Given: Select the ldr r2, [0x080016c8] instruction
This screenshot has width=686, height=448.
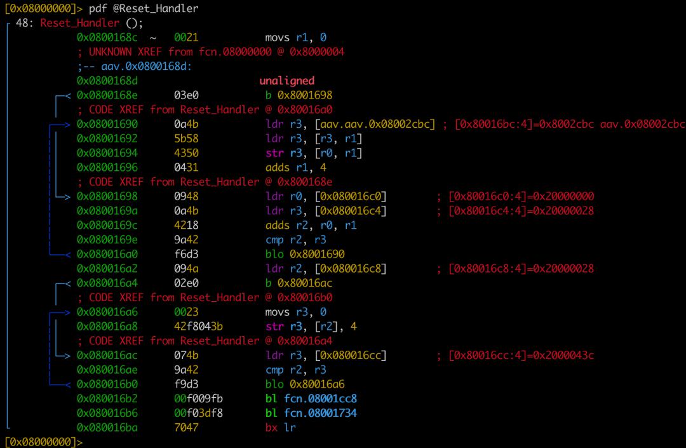Looking at the screenshot, I should coord(326,268).
